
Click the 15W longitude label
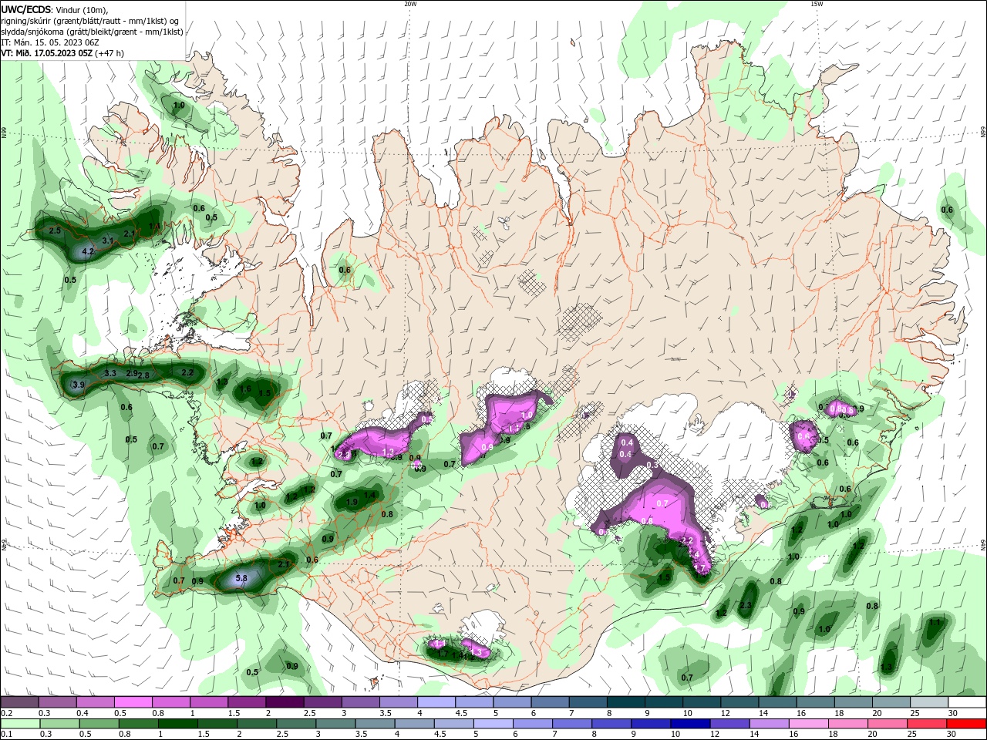click(x=817, y=4)
